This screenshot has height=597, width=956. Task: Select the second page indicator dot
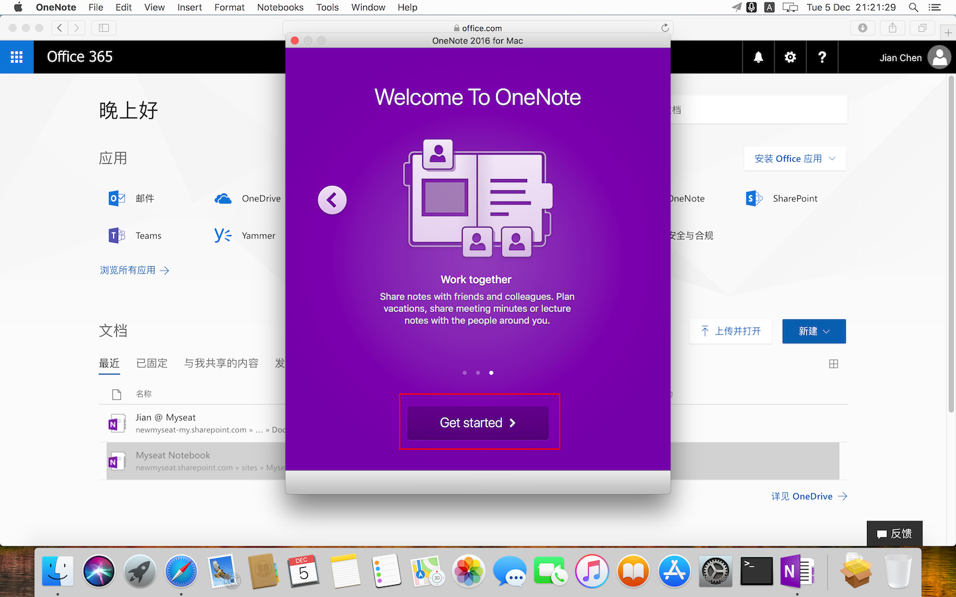478,373
